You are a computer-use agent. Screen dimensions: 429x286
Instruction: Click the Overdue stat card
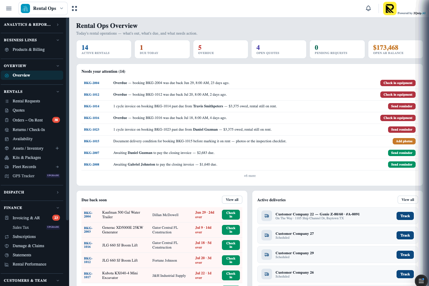coord(221,49)
